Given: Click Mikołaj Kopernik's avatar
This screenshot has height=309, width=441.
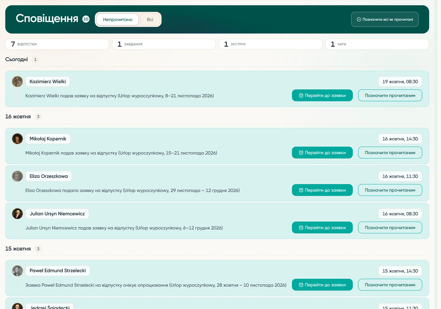Looking at the screenshot, I should [x=17, y=139].
